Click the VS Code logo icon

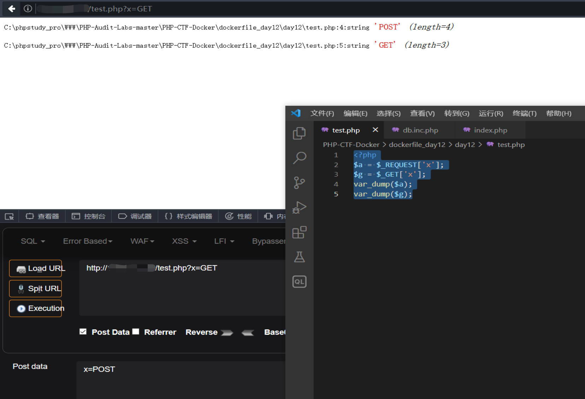point(296,113)
